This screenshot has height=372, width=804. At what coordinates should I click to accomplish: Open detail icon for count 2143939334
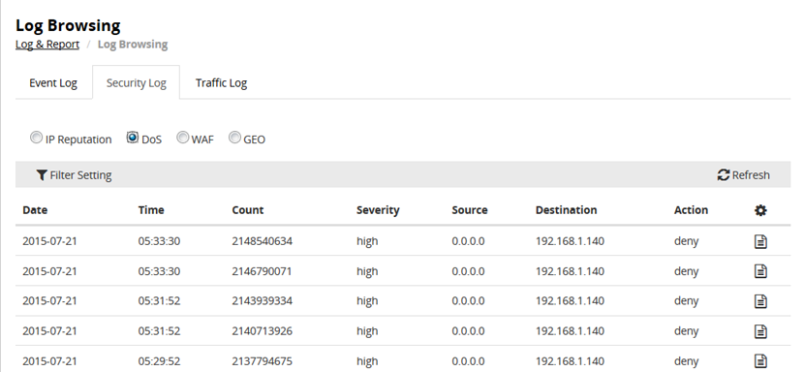761,300
